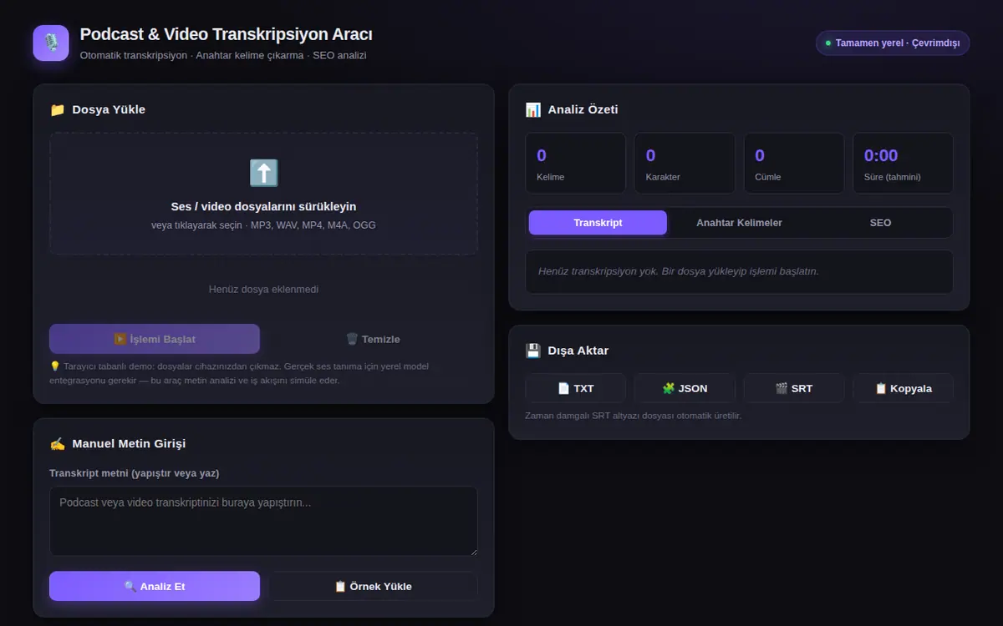Load sample text with Örnek Yükle
The image size is (1003, 626).
(x=373, y=586)
